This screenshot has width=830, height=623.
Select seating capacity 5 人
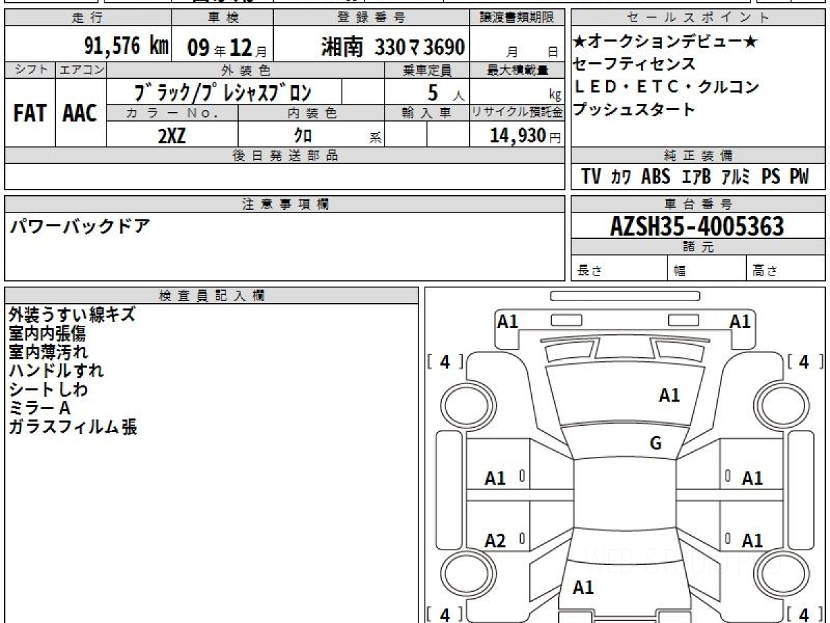click(446, 92)
